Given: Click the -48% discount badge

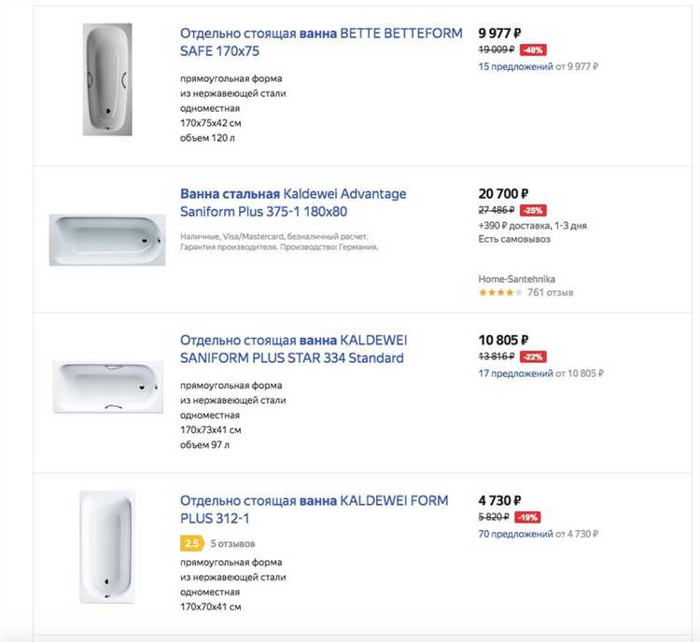Looking at the screenshot, I should coord(534,49).
